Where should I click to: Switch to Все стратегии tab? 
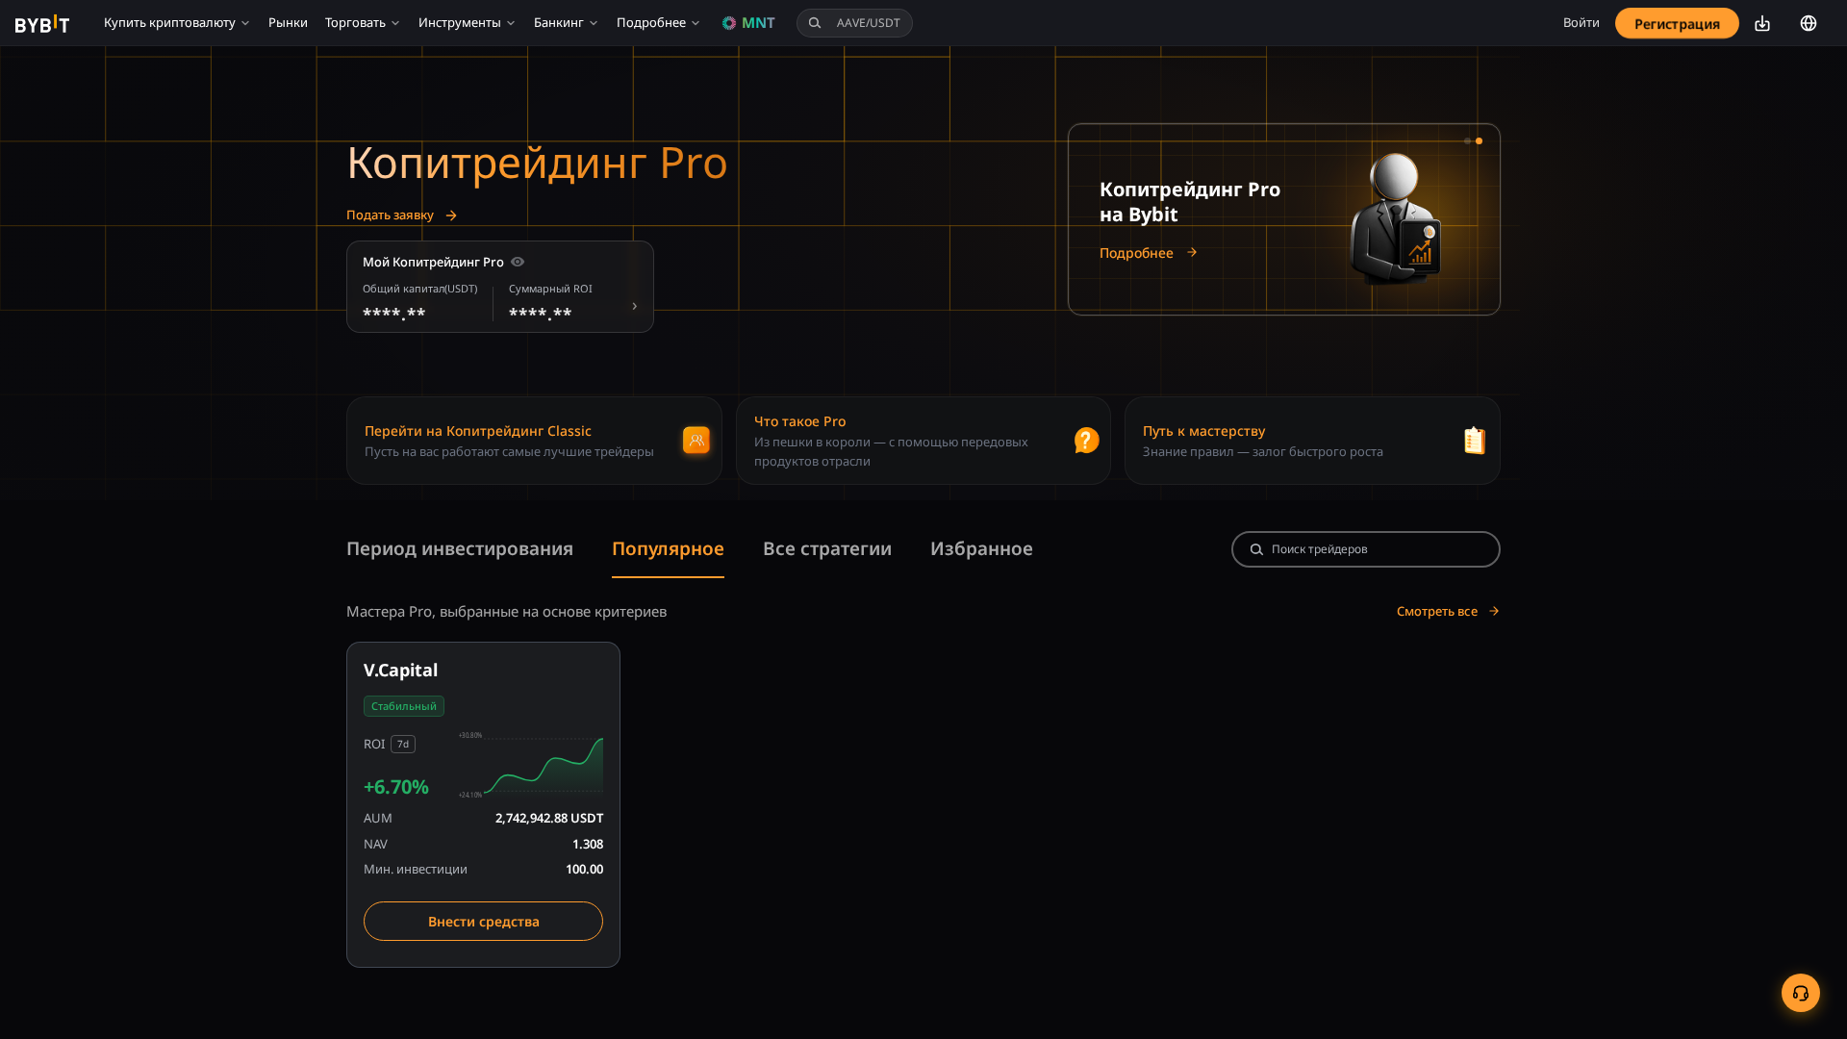click(827, 548)
